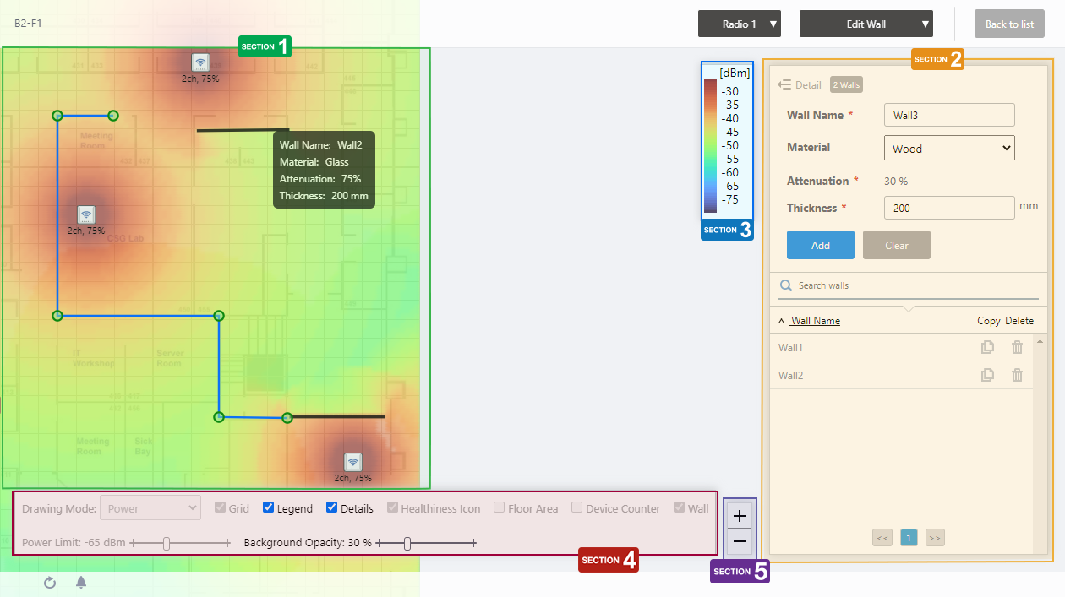Expand the Material dropdown showing Wood
Image resolution: width=1065 pixels, height=597 pixels.
[948, 149]
